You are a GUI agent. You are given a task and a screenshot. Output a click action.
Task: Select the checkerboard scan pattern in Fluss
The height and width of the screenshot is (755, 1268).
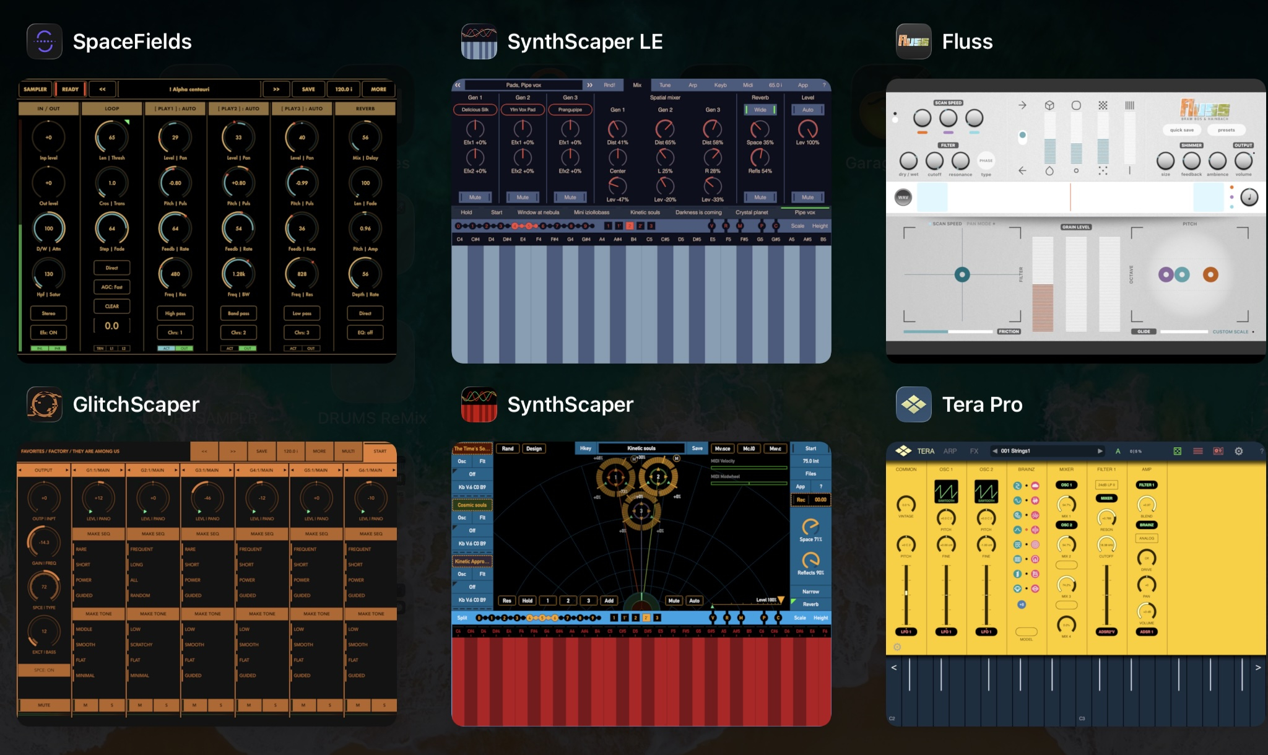pyautogui.click(x=1102, y=105)
